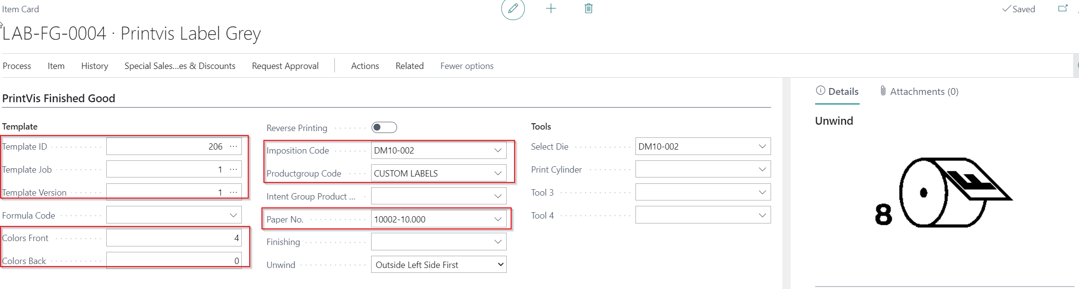Click the Template Version input field
This screenshot has width=1079, height=289.
pyautogui.click(x=174, y=192)
